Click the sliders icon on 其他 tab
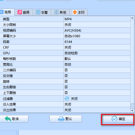Screen dimensions: 135x135 click(x=56, y=12)
